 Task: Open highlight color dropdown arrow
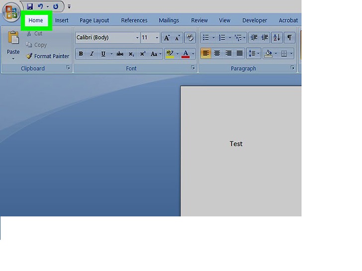pyautogui.click(x=178, y=54)
